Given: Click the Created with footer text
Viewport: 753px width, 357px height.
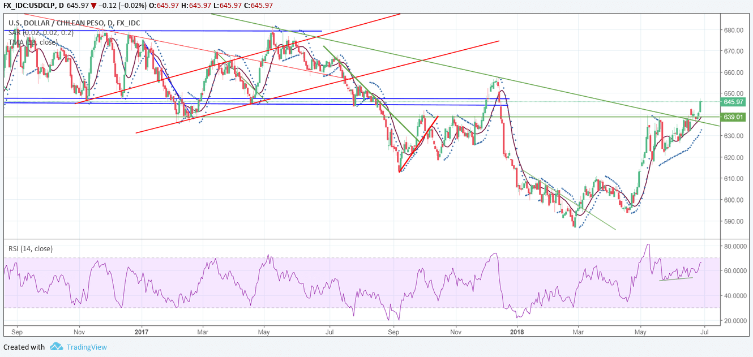Looking at the screenshot, I should coord(24,347).
